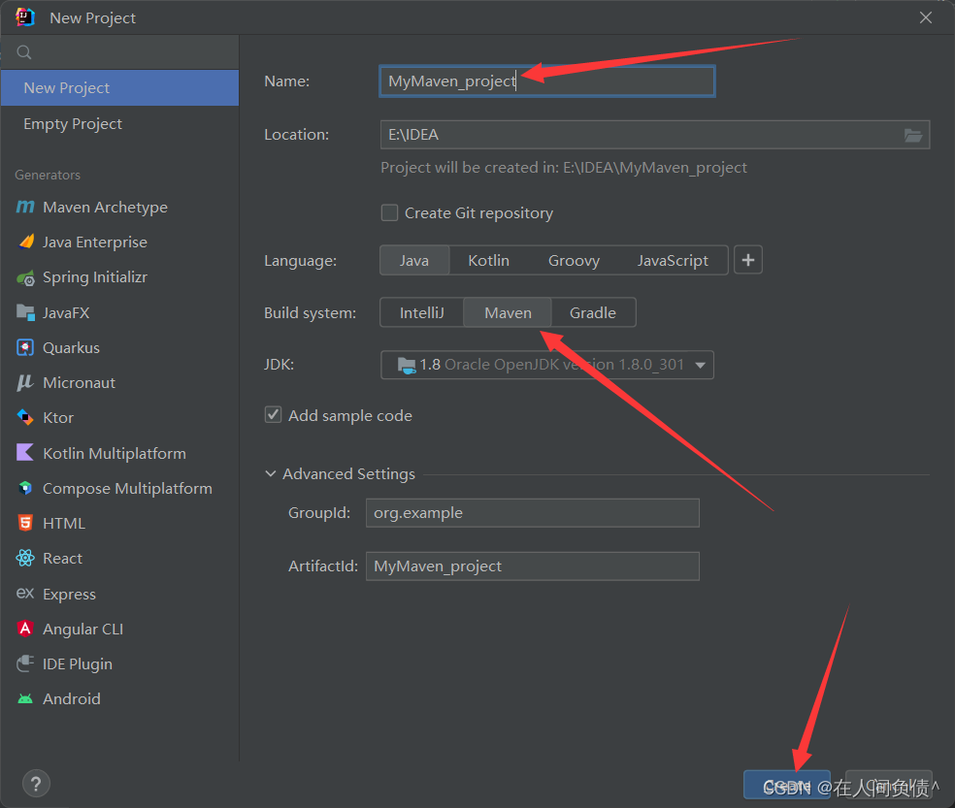Click the JavaFX label
This screenshot has height=808, width=955.
(66, 313)
